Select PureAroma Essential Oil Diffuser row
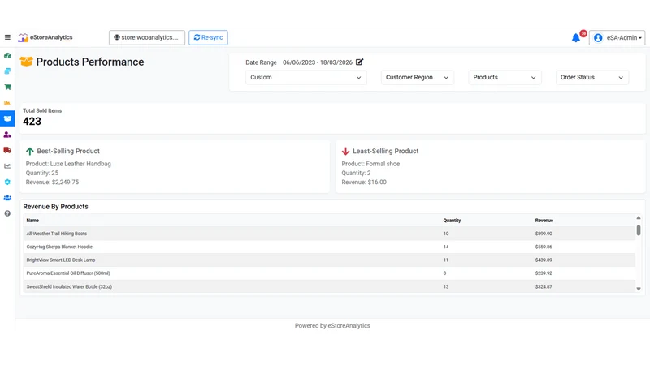 [x=329, y=273]
